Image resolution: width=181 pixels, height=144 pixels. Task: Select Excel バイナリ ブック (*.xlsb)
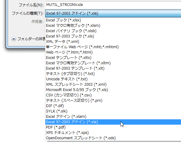(x=113, y=31)
